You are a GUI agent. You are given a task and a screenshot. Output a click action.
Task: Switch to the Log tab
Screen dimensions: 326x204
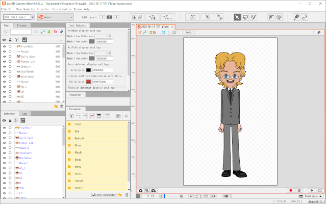pos(24,114)
